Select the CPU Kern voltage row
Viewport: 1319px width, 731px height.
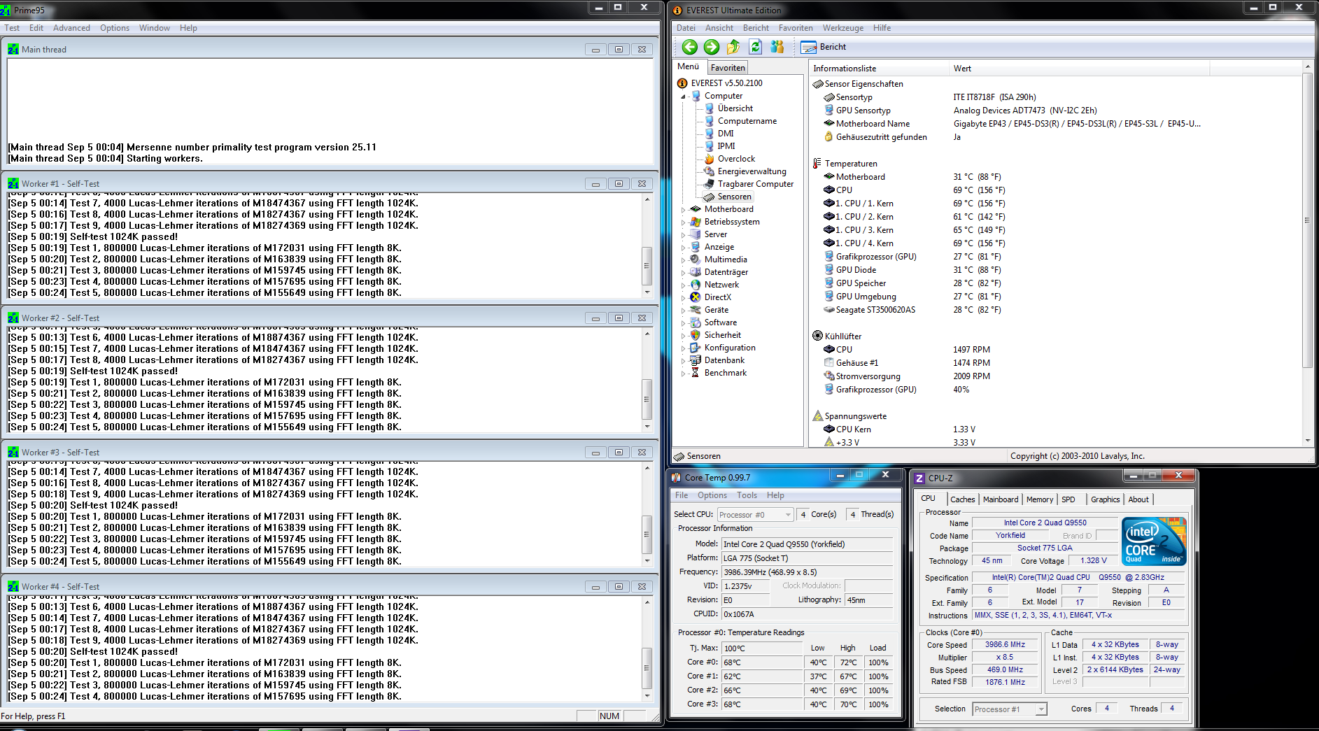pos(899,430)
